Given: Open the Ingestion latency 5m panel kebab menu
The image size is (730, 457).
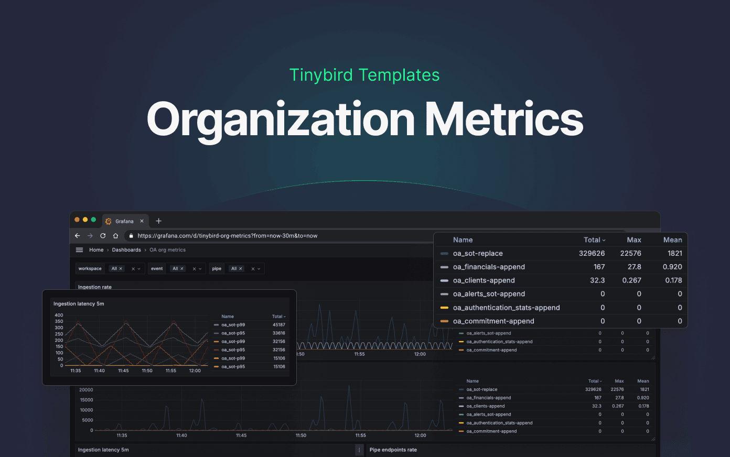Looking at the screenshot, I should 359,450.
